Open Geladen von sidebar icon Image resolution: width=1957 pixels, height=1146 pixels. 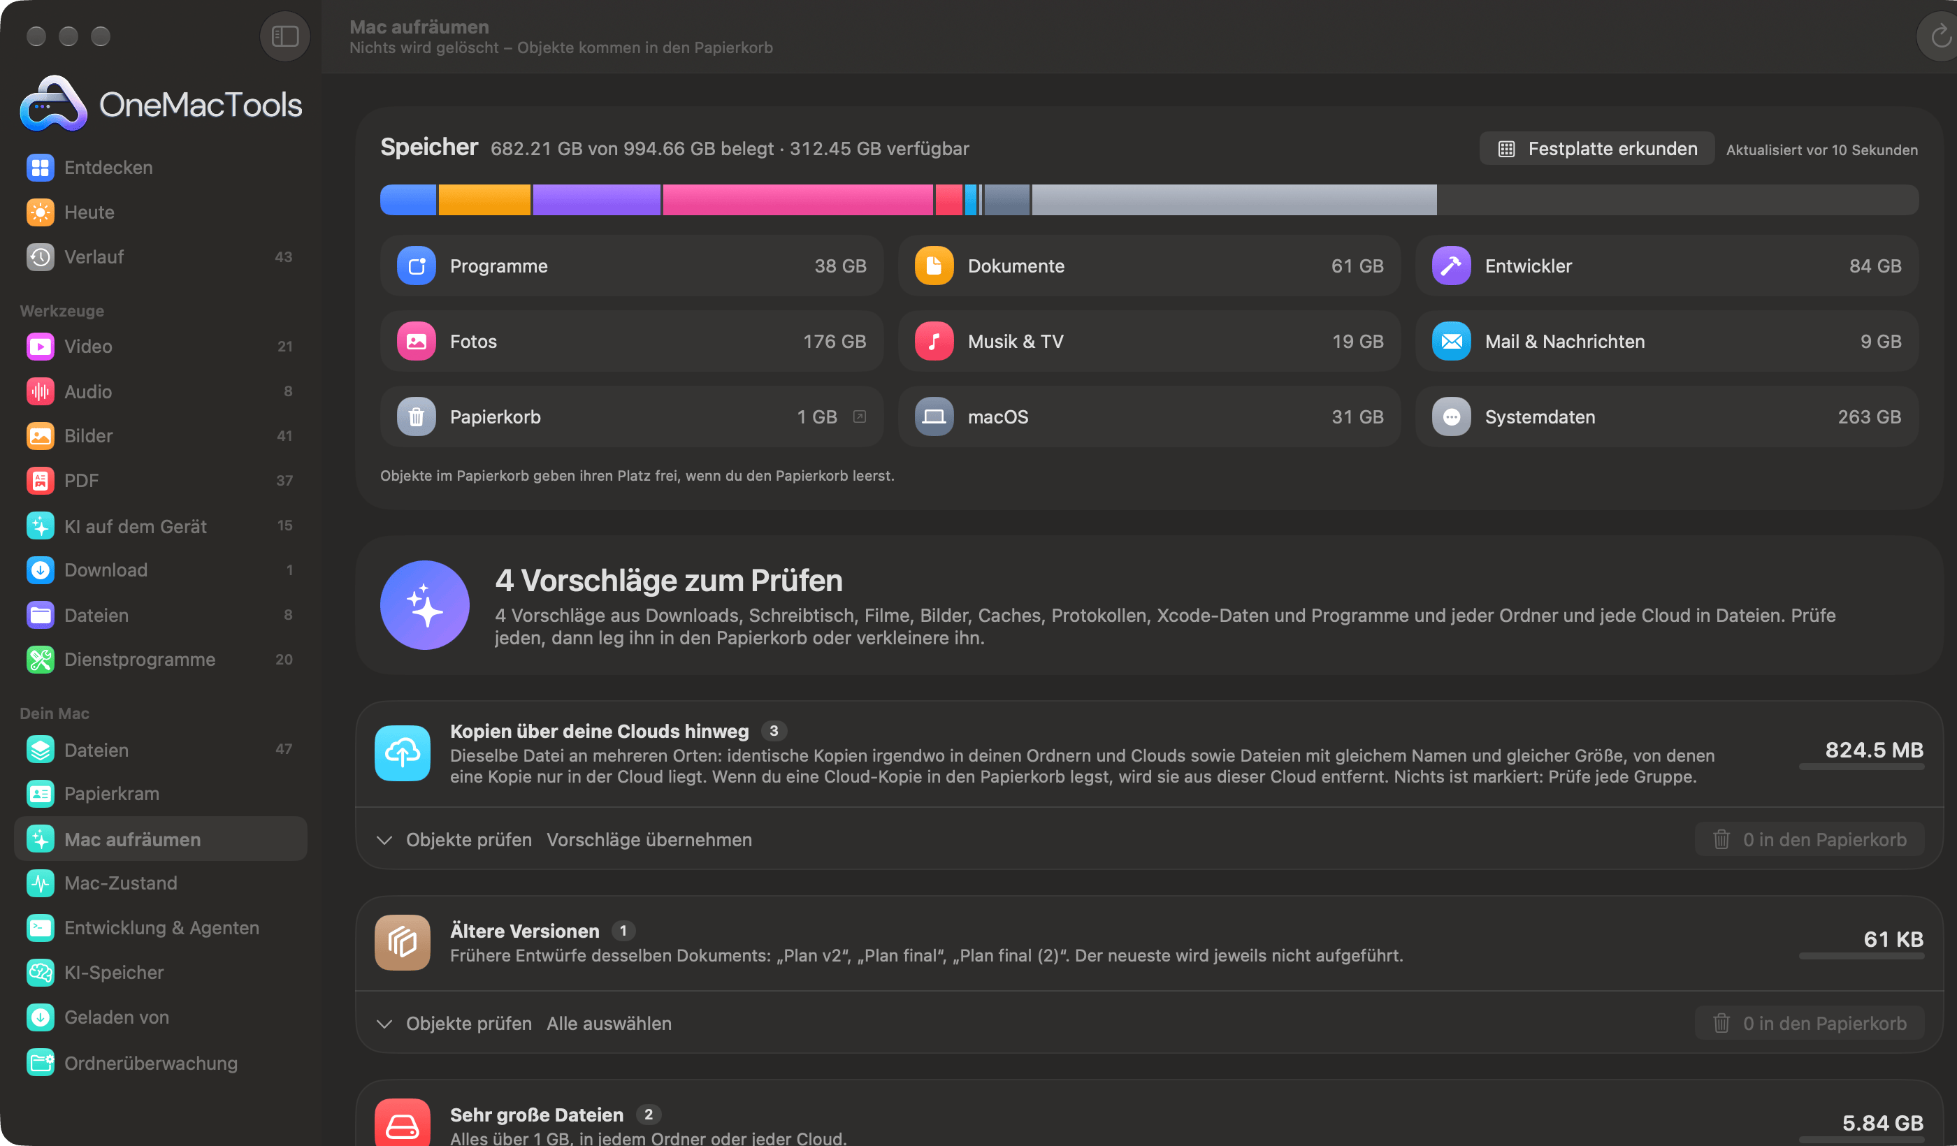(41, 1017)
